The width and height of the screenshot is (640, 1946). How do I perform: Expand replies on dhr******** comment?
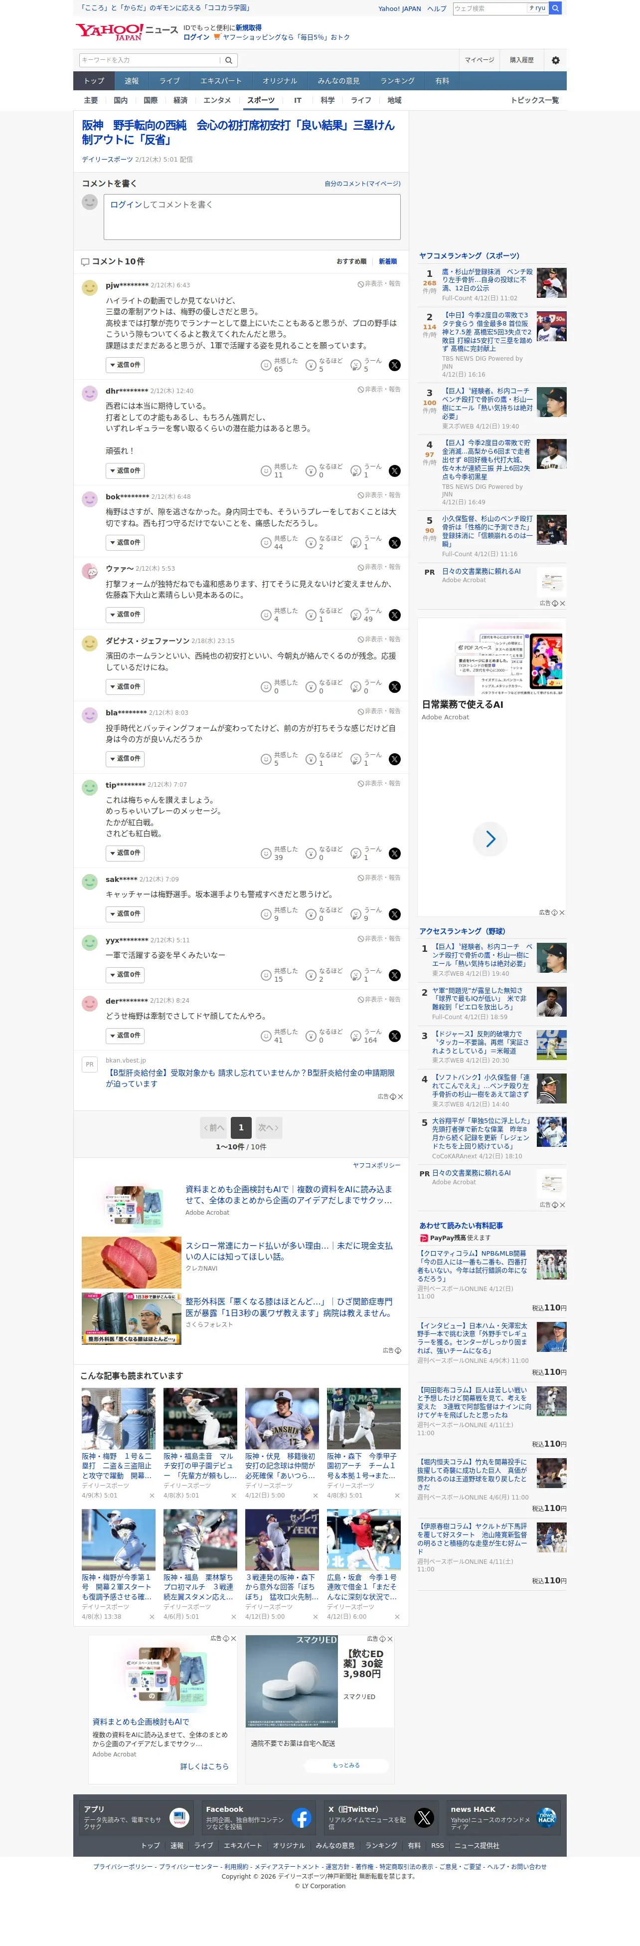(x=125, y=470)
